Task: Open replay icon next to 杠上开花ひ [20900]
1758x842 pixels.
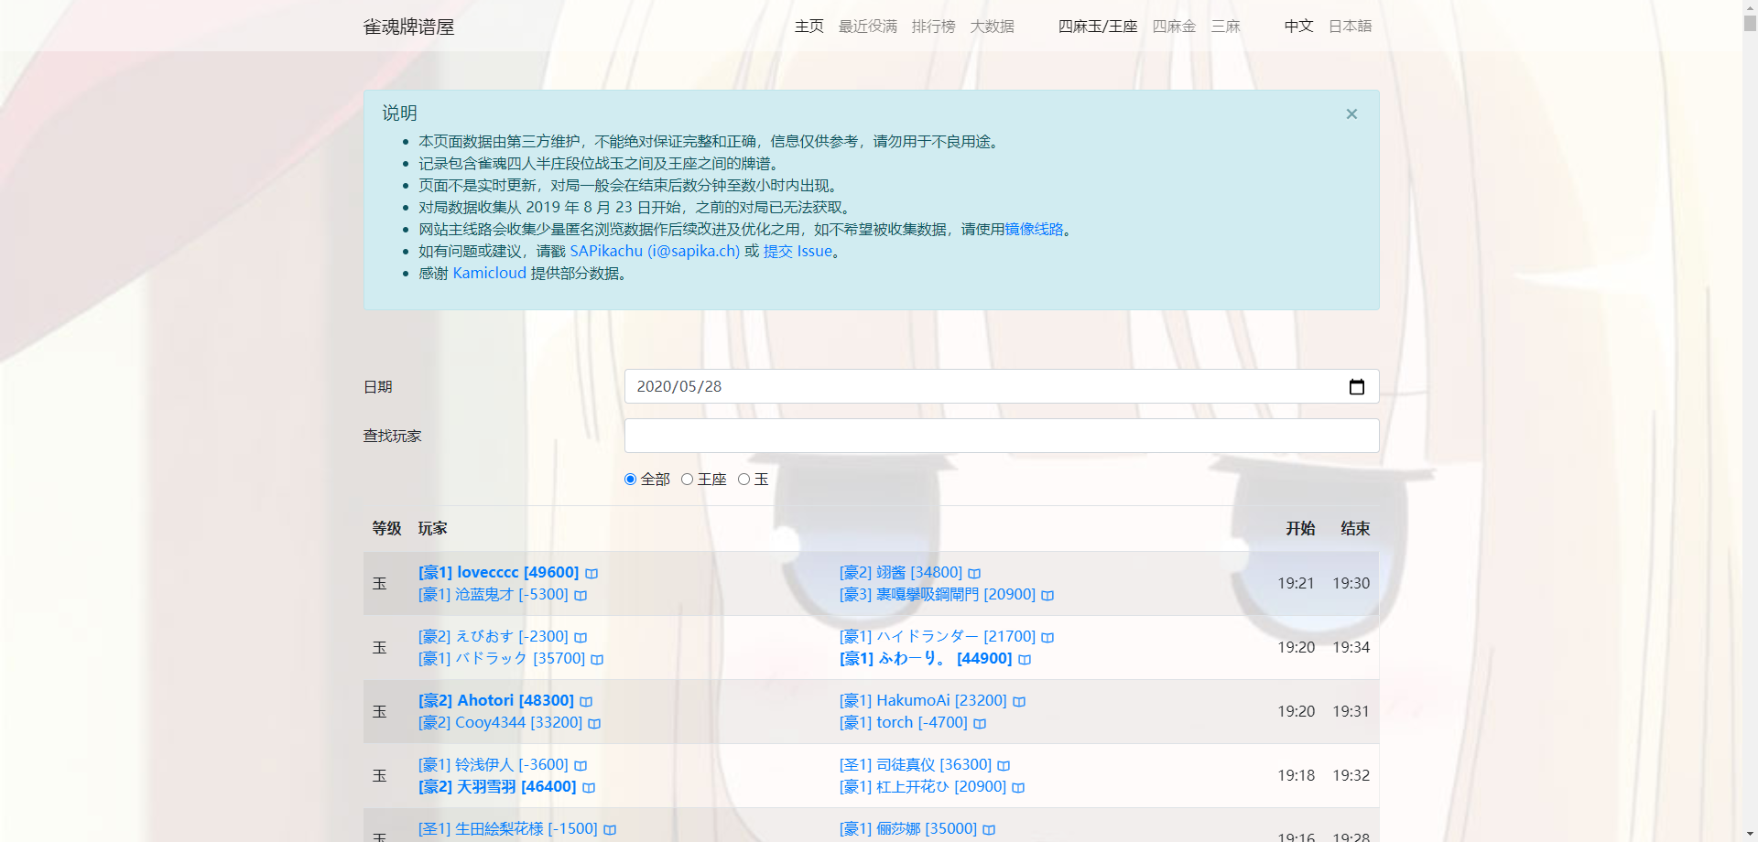Action: 1018,788
